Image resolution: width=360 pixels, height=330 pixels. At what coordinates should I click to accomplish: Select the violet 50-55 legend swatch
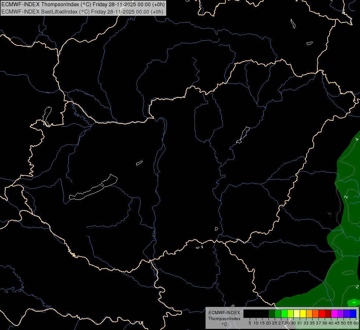(x=347, y=314)
